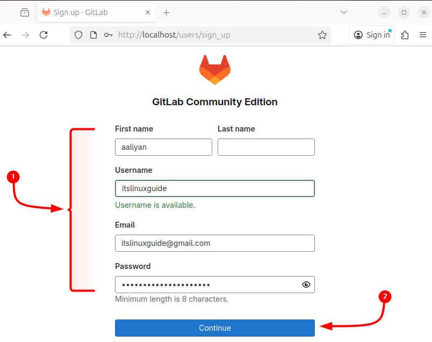Click the tracking protection shield icon
432x342 pixels.
click(x=78, y=34)
